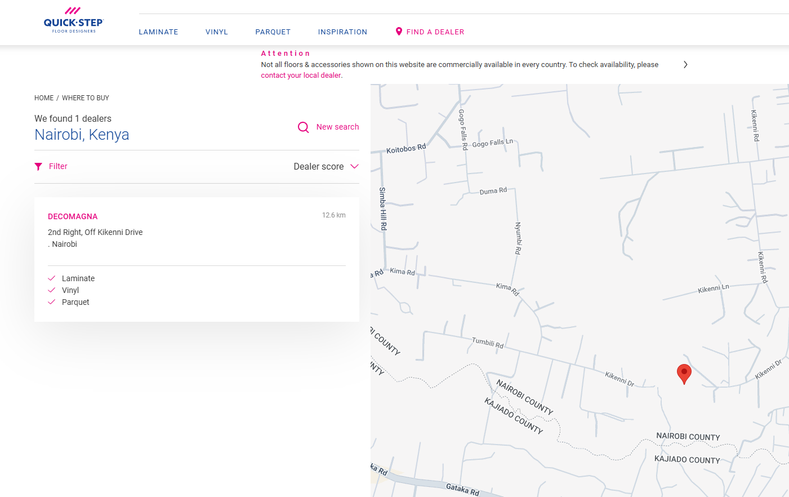Click the Nairobi, Kenya heading
Viewport: 789px width, 497px height.
pyautogui.click(x=82, y=135)
